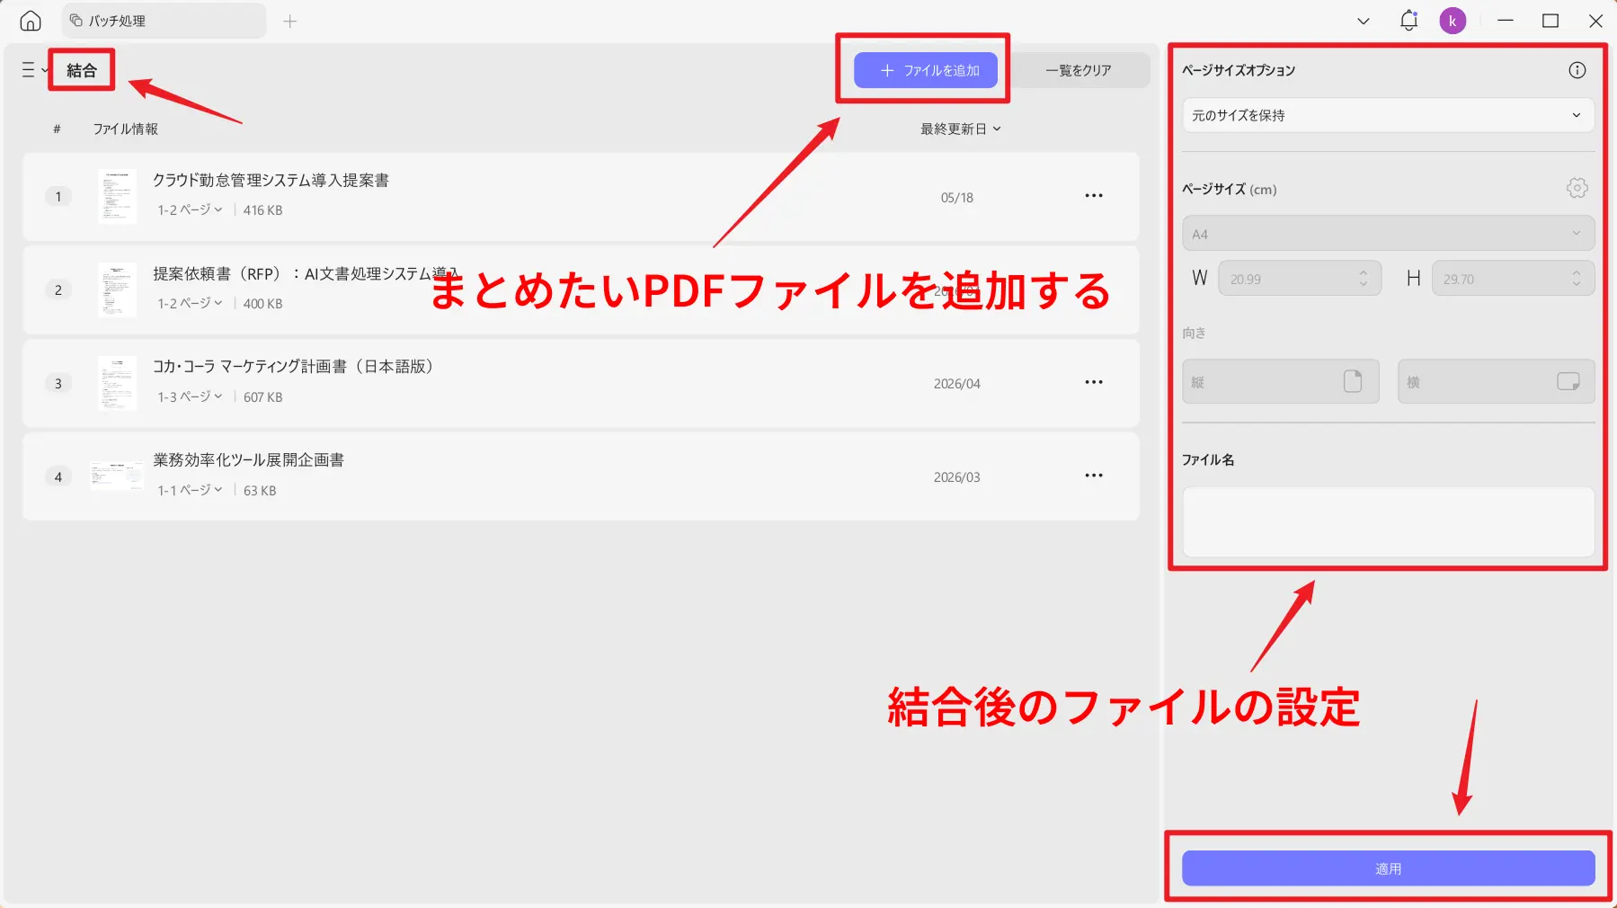
Task: Click date 05/18 in row one
Action: pos(956,198)
